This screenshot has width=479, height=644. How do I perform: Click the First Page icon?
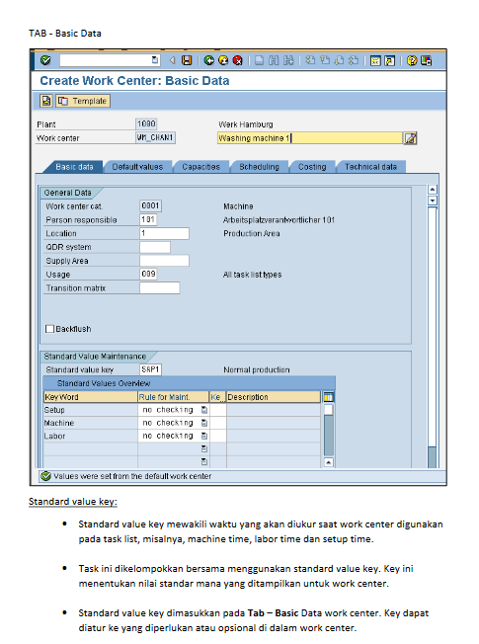310,61
